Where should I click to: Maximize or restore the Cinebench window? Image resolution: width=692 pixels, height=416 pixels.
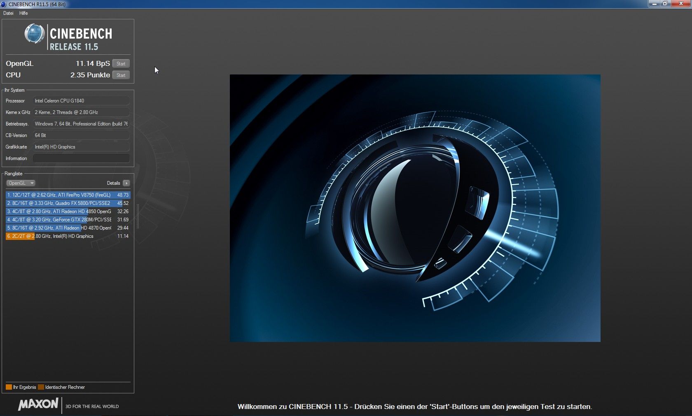click(x=665, y=4)
